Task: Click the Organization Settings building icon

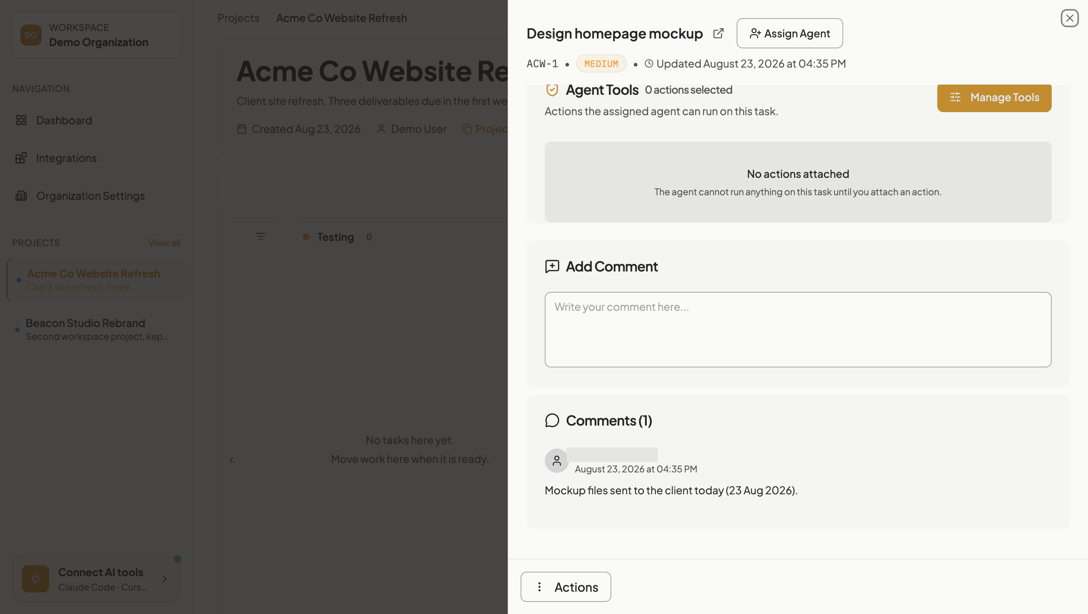Action: pyautogui.click(x=21, y=196)
